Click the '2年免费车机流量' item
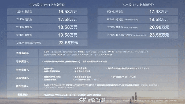Viewport: 185px width, 104px height. [82, 80]
